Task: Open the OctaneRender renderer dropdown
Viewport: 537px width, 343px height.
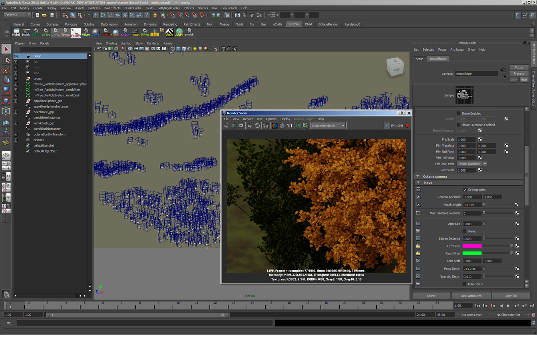Action: click(x=328, y=126)
